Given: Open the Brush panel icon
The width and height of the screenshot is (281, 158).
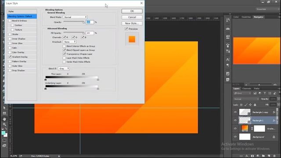Looking at the screenshot, I should [228, 45].
